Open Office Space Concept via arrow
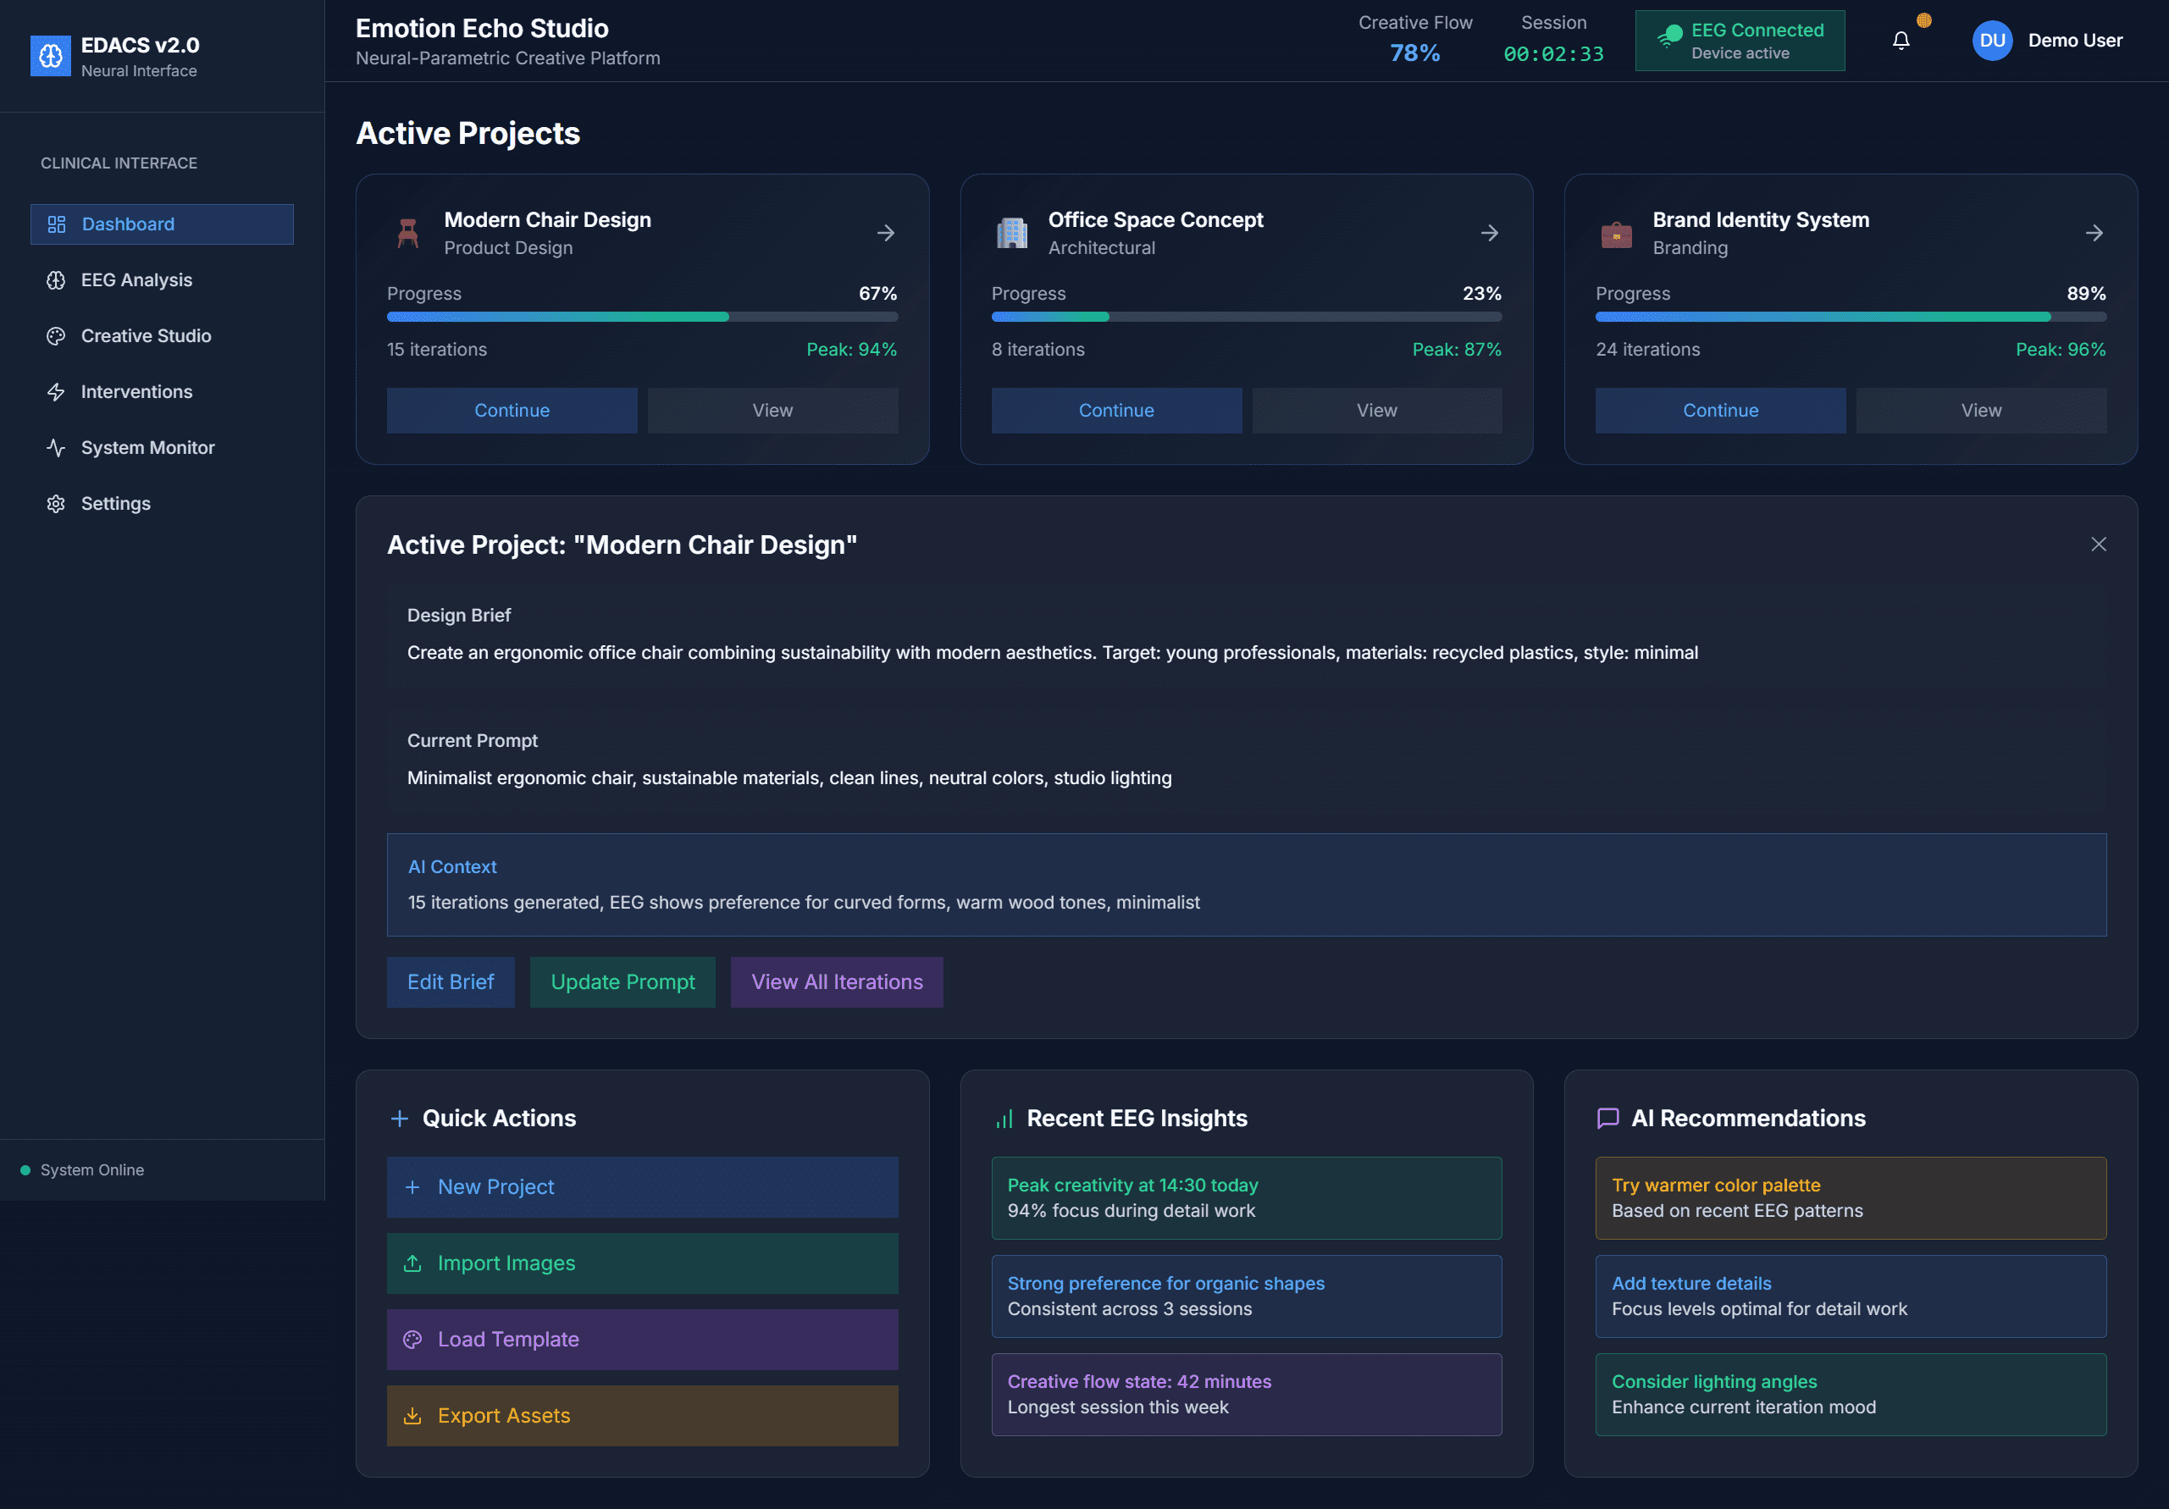Image resolution: width=2169 pixels, height=1509 pixels. pos(1489,232)
